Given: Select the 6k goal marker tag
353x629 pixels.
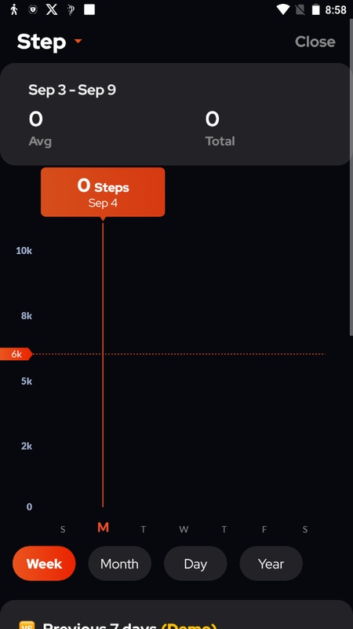Looking at the screenshot, I should click(16, 355).
